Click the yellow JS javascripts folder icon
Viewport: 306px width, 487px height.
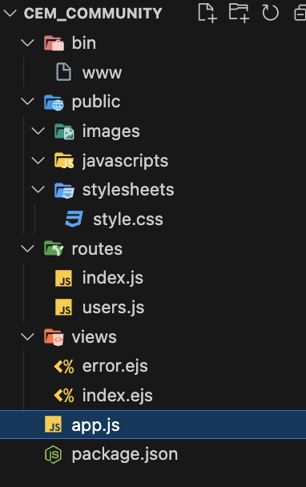tap(64, 160)
